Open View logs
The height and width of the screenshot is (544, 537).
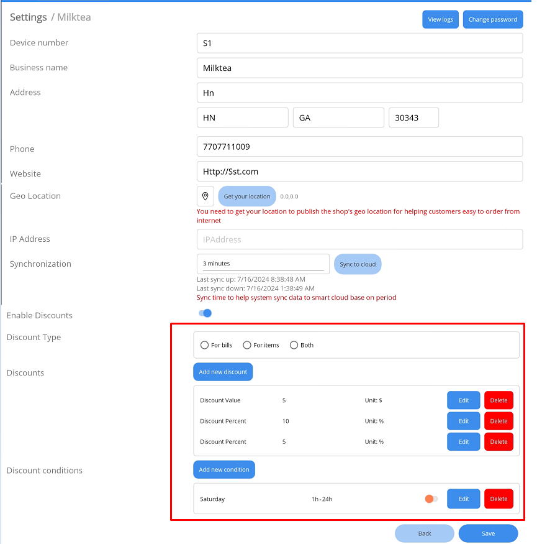(x=440, y=19)
